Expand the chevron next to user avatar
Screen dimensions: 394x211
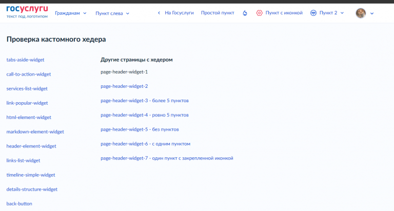coord(372,13)
